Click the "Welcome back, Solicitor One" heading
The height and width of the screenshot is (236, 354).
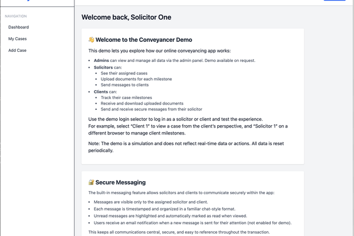pyautogui.click(x=126, y=17)
